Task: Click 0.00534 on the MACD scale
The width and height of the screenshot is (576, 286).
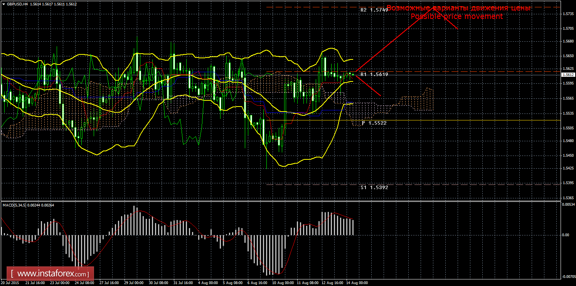Action: [x=568, y=205]
